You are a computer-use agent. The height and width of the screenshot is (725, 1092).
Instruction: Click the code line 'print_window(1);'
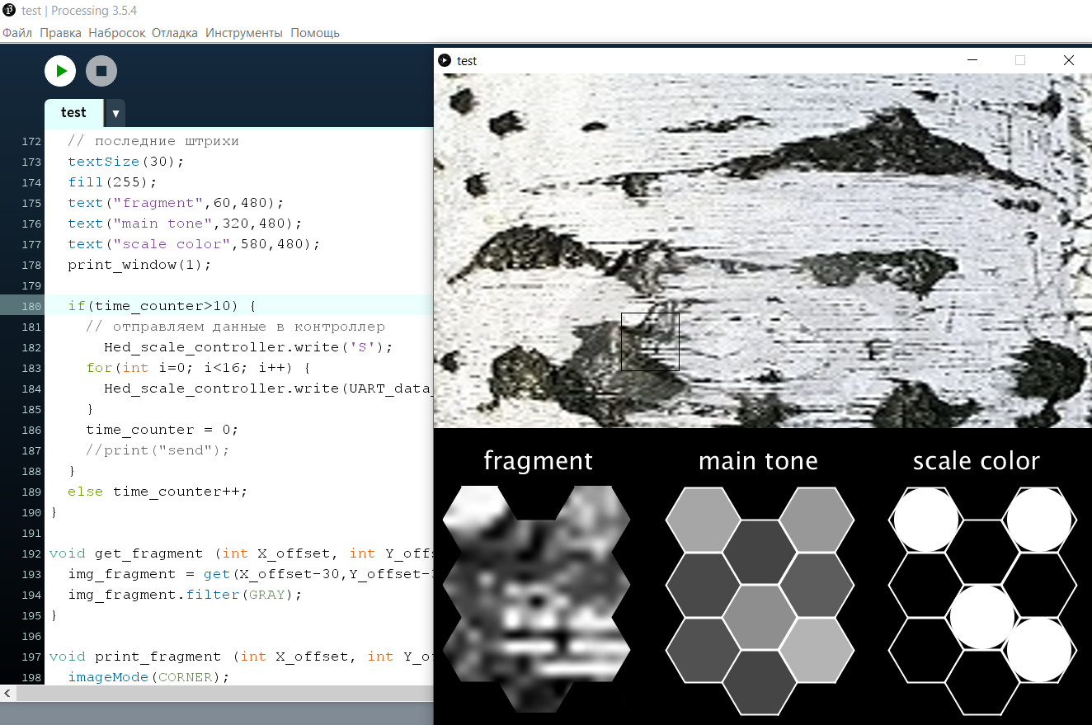pos(139,265)
